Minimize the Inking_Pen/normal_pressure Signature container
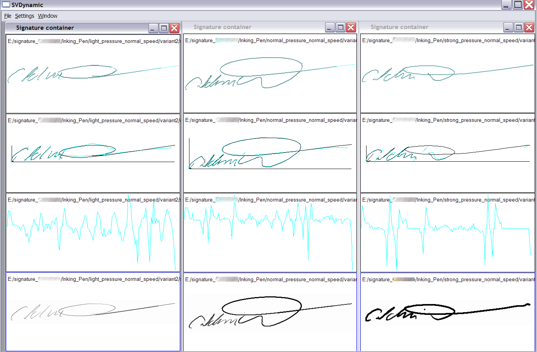 click(330, 27)
